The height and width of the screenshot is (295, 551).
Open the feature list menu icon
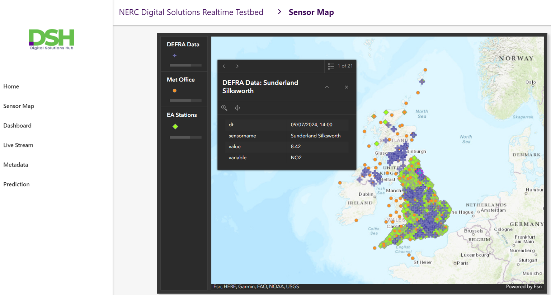point(331,66)
